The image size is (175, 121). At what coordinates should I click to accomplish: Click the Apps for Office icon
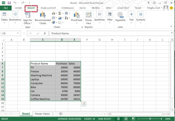28,15
